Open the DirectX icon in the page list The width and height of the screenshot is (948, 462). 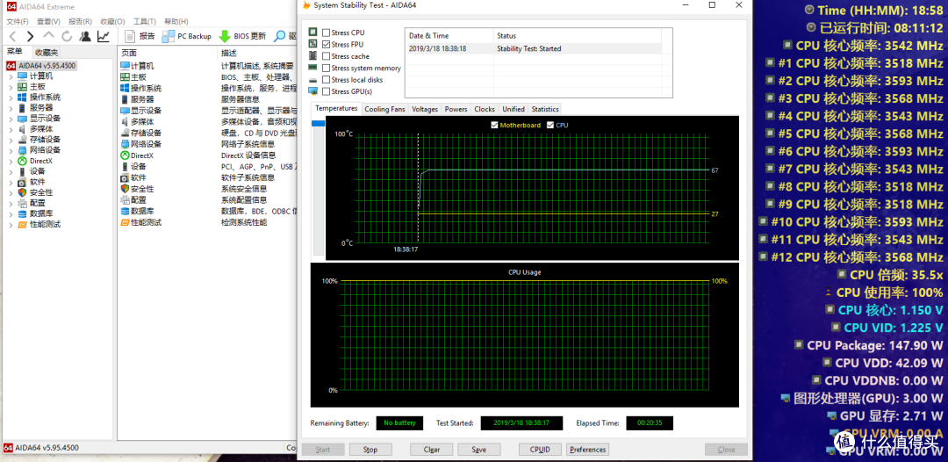126,155
